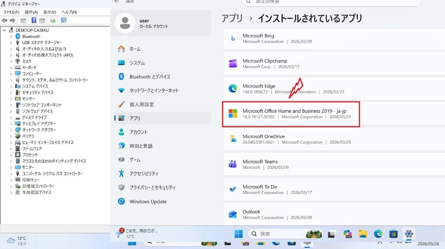
Task: Open アクセシビリティ settings page
Action: (163, 174)
